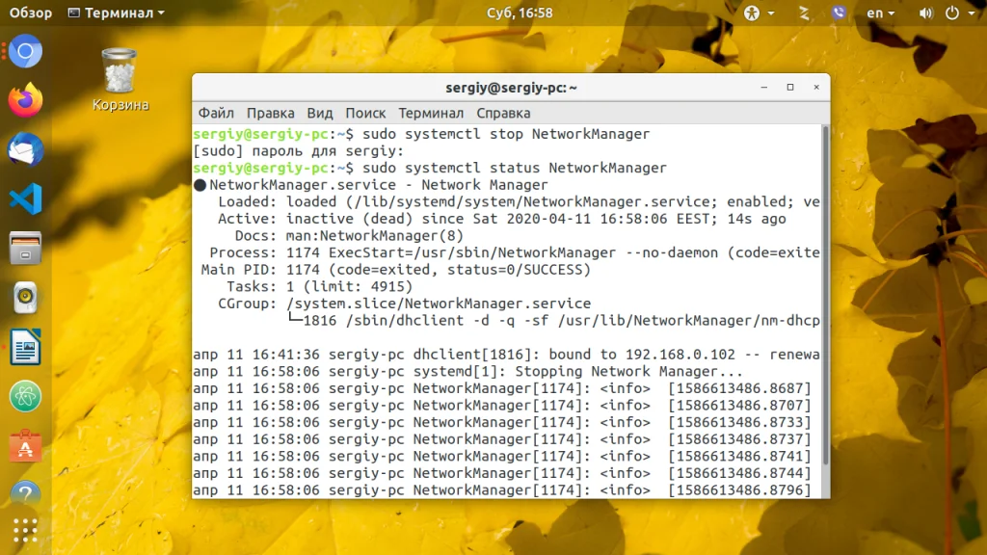Viewport: 987px width, 555px height.
Task: Click the 'CGroup: /system.slice/NetworkManager.service' line
Action: pos(404,304)
